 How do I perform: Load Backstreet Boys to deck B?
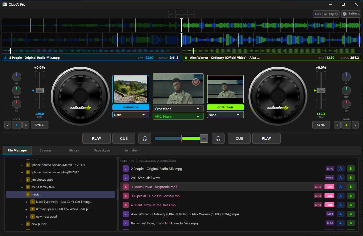pyautogui.click(x=351, y=223)
